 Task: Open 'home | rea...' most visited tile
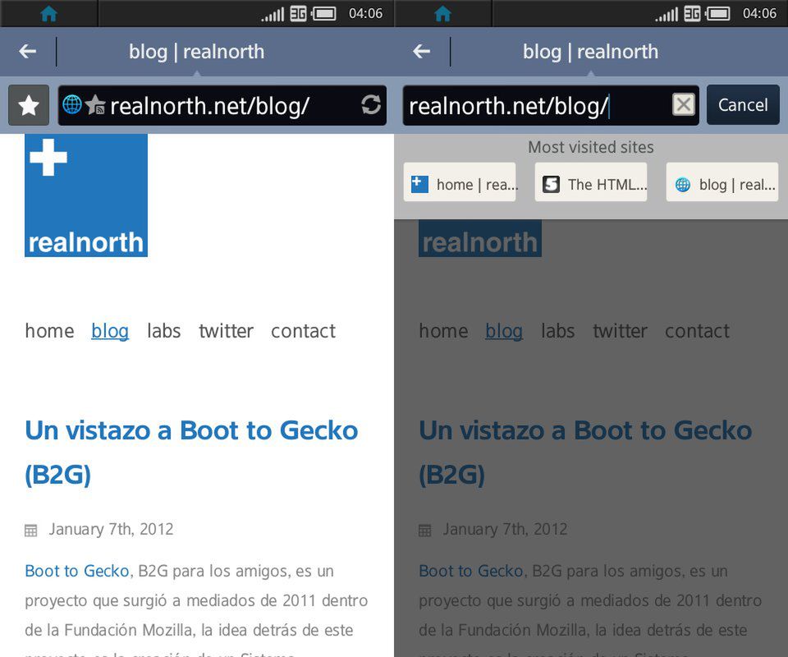click(x=460, y=182)
